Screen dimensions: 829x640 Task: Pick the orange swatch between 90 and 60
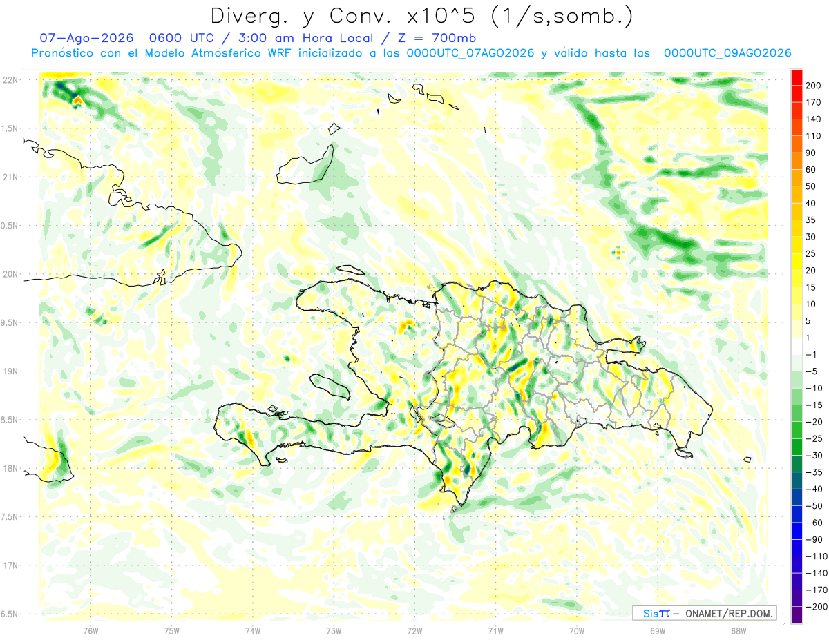pos(797,161)
